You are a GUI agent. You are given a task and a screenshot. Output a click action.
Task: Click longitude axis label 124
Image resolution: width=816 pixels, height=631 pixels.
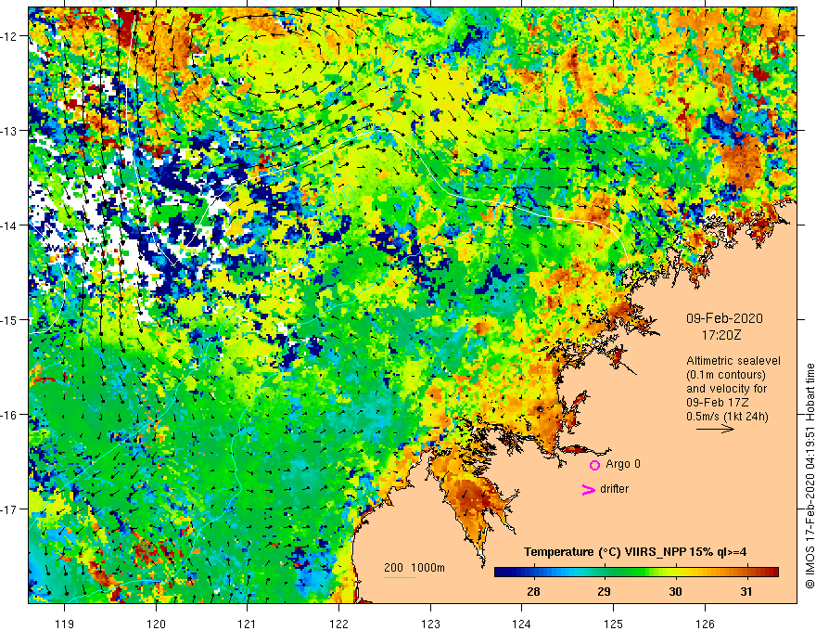click(x=522, y=624)
